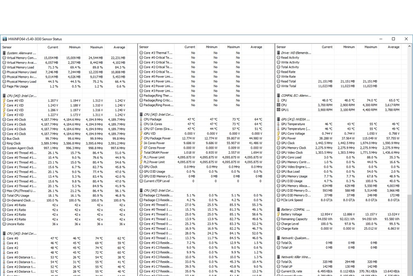Select the Remaining Capacity battery row
The width and height of the screenshot is (413, 276).
[x=294, y=219]
